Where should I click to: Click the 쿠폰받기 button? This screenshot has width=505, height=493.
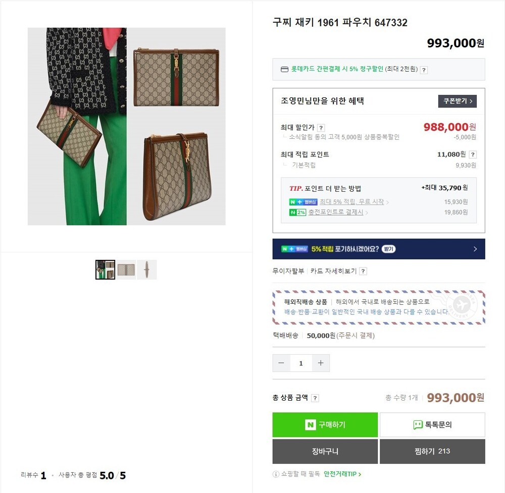[x=458, y=101]
